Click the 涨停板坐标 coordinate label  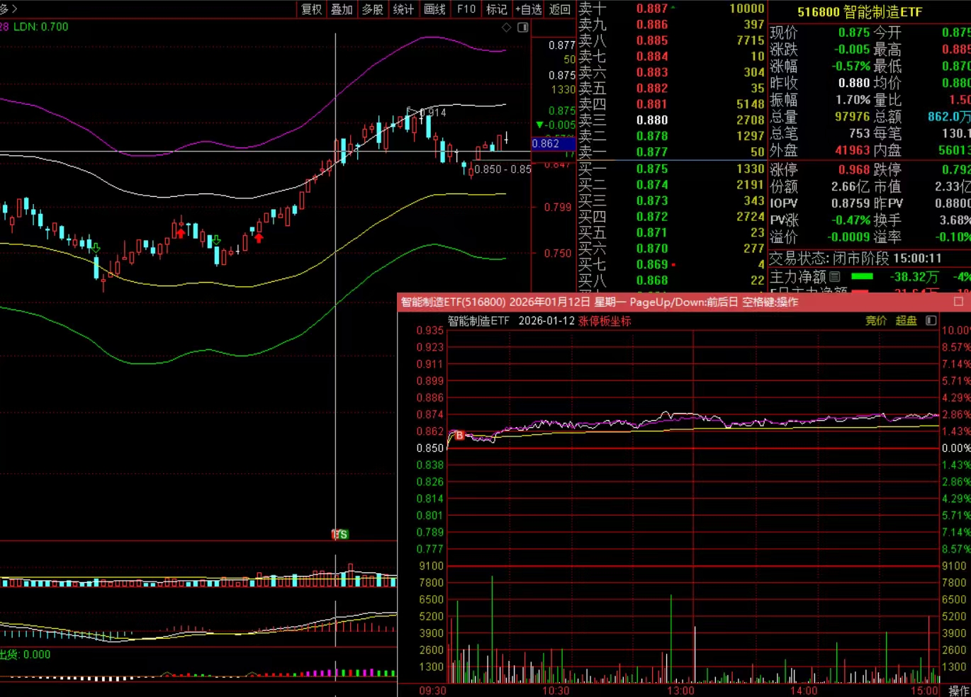click(605, 321)
